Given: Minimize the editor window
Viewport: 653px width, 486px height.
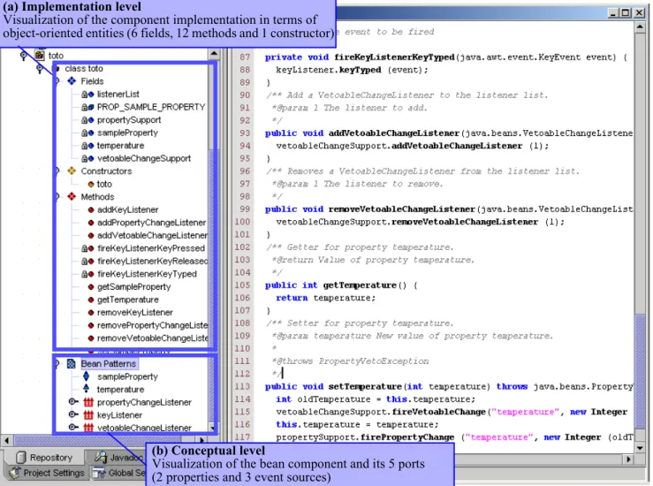Looking at the screenshot, I should point(613,13).
